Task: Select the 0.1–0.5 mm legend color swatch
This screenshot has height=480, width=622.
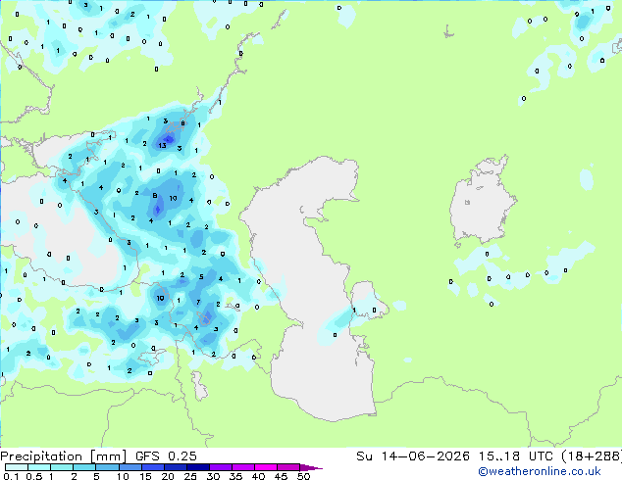Action: [x=17, y=467]
